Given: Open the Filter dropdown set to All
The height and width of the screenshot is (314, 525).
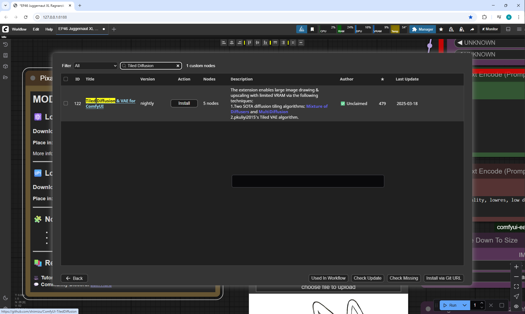Looking at the screenshot, I should [96, 66].
